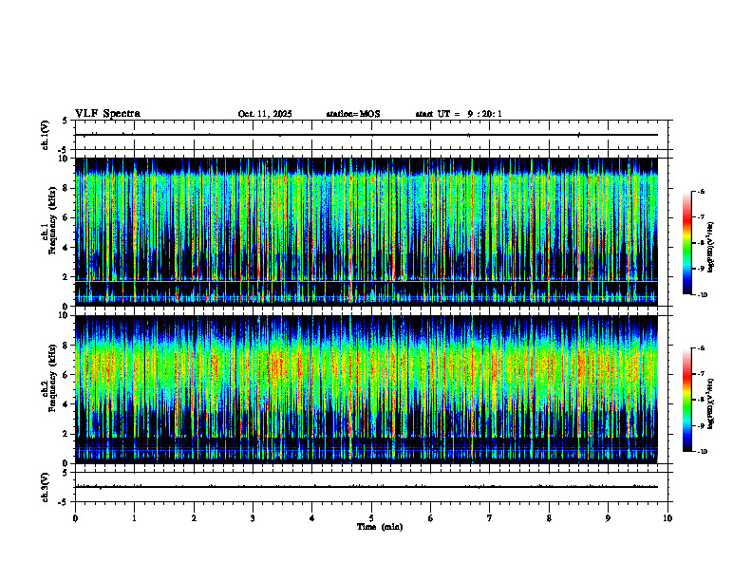Select the 'start UT = 9 : 20: 1' text

tap(459, 114)
